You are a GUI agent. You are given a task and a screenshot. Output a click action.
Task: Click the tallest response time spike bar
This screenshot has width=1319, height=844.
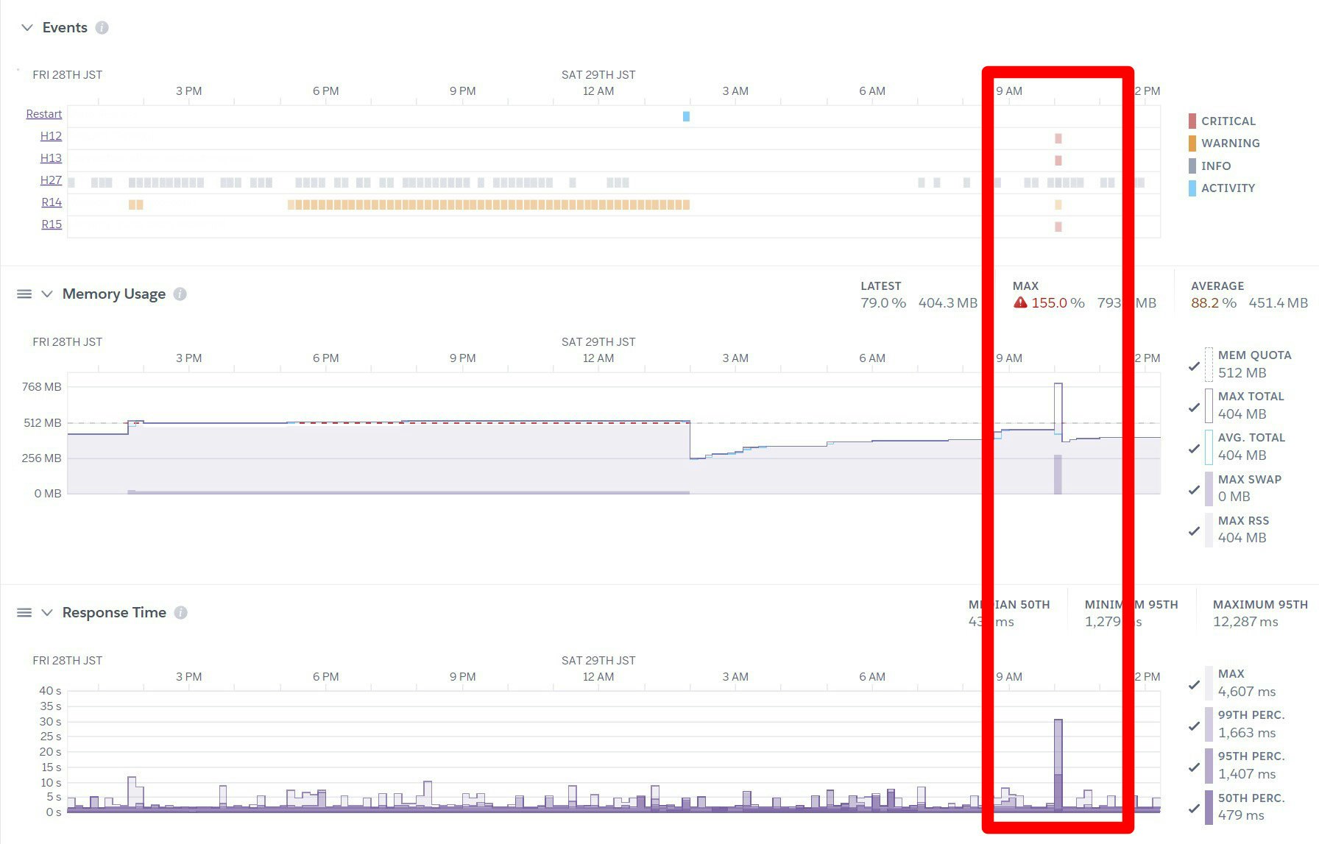click(x=1058, y=765)
